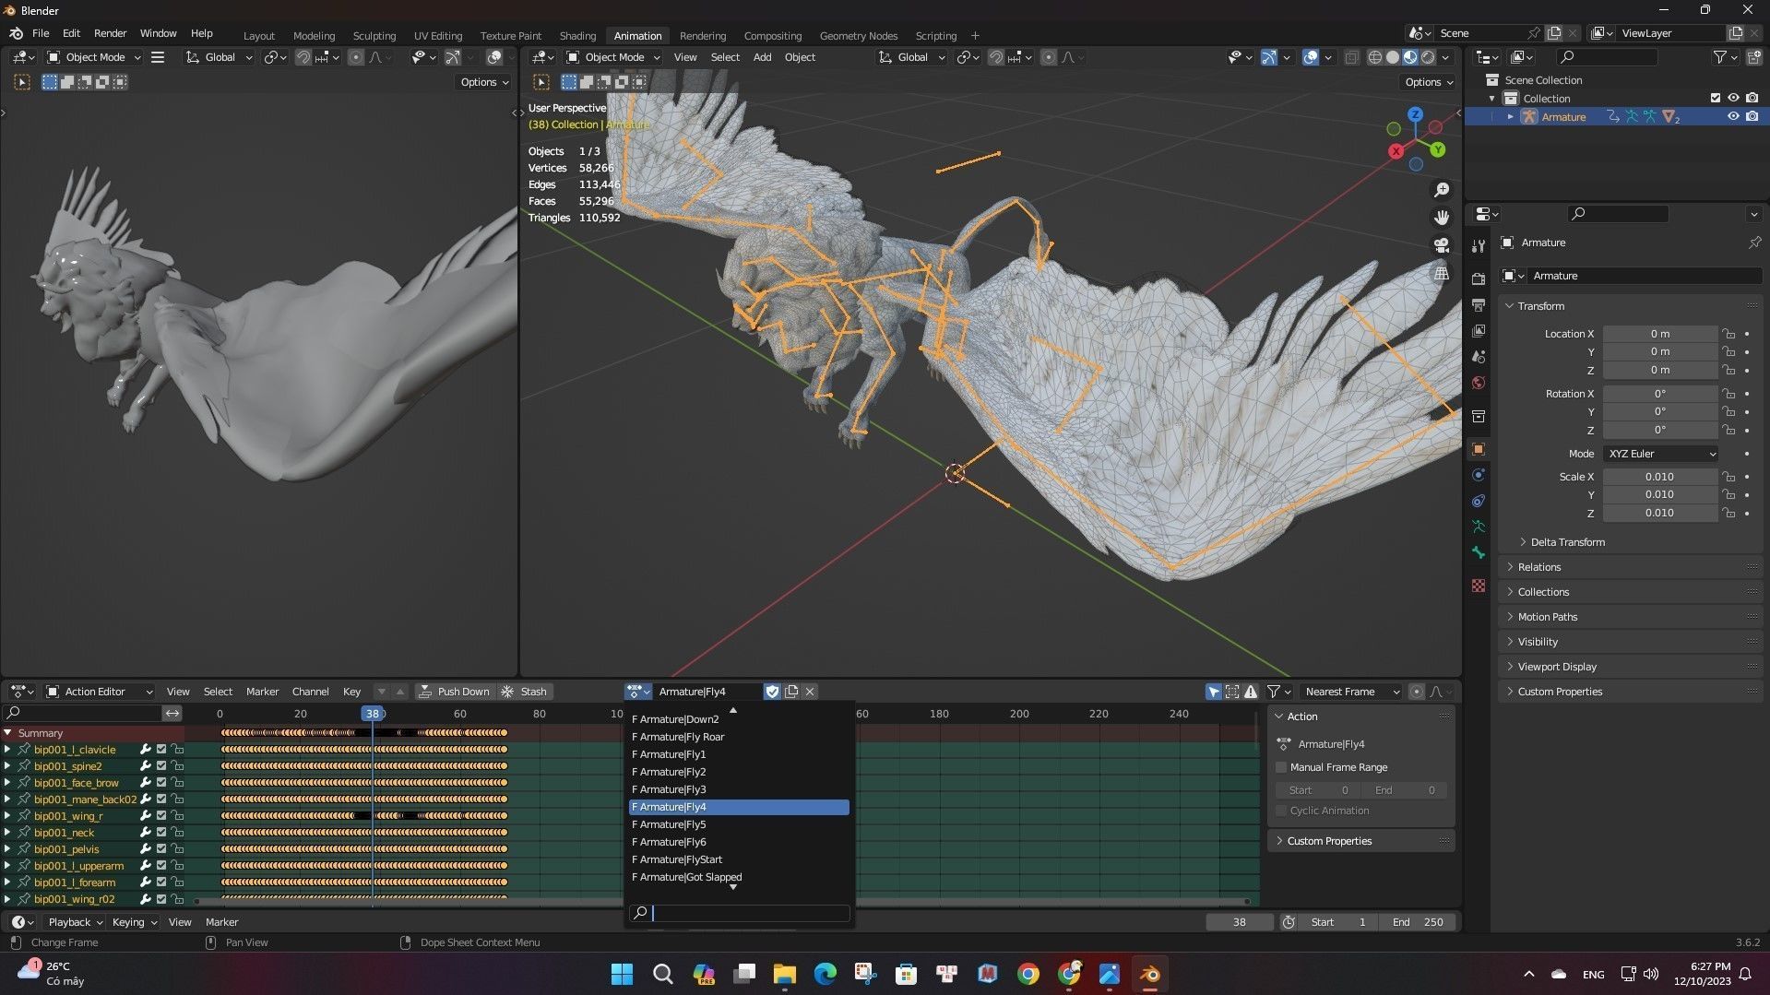Toggle Armature render camera icon in outliner

click(1752, 116)
